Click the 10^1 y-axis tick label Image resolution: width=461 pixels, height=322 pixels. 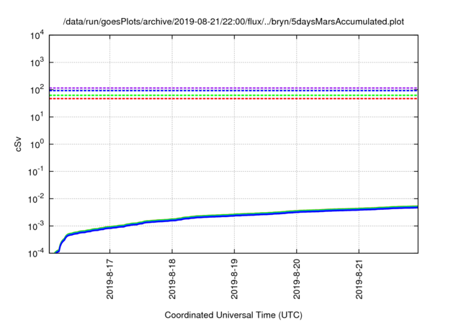[x=37, y=117]
